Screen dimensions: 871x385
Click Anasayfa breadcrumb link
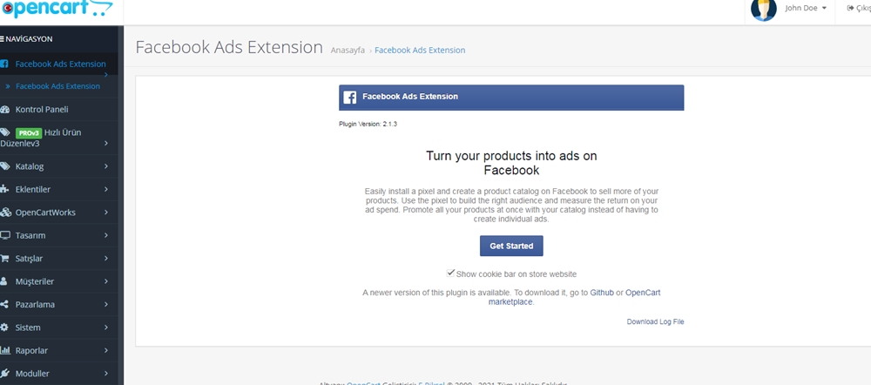(348, 50)
